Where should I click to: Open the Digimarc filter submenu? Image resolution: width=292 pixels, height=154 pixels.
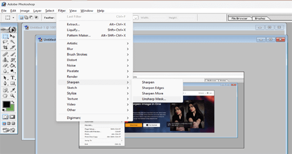tap(95, 118)
